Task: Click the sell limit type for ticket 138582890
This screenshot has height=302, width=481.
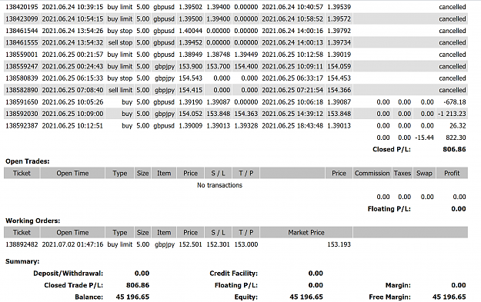Action: [120, 90]
